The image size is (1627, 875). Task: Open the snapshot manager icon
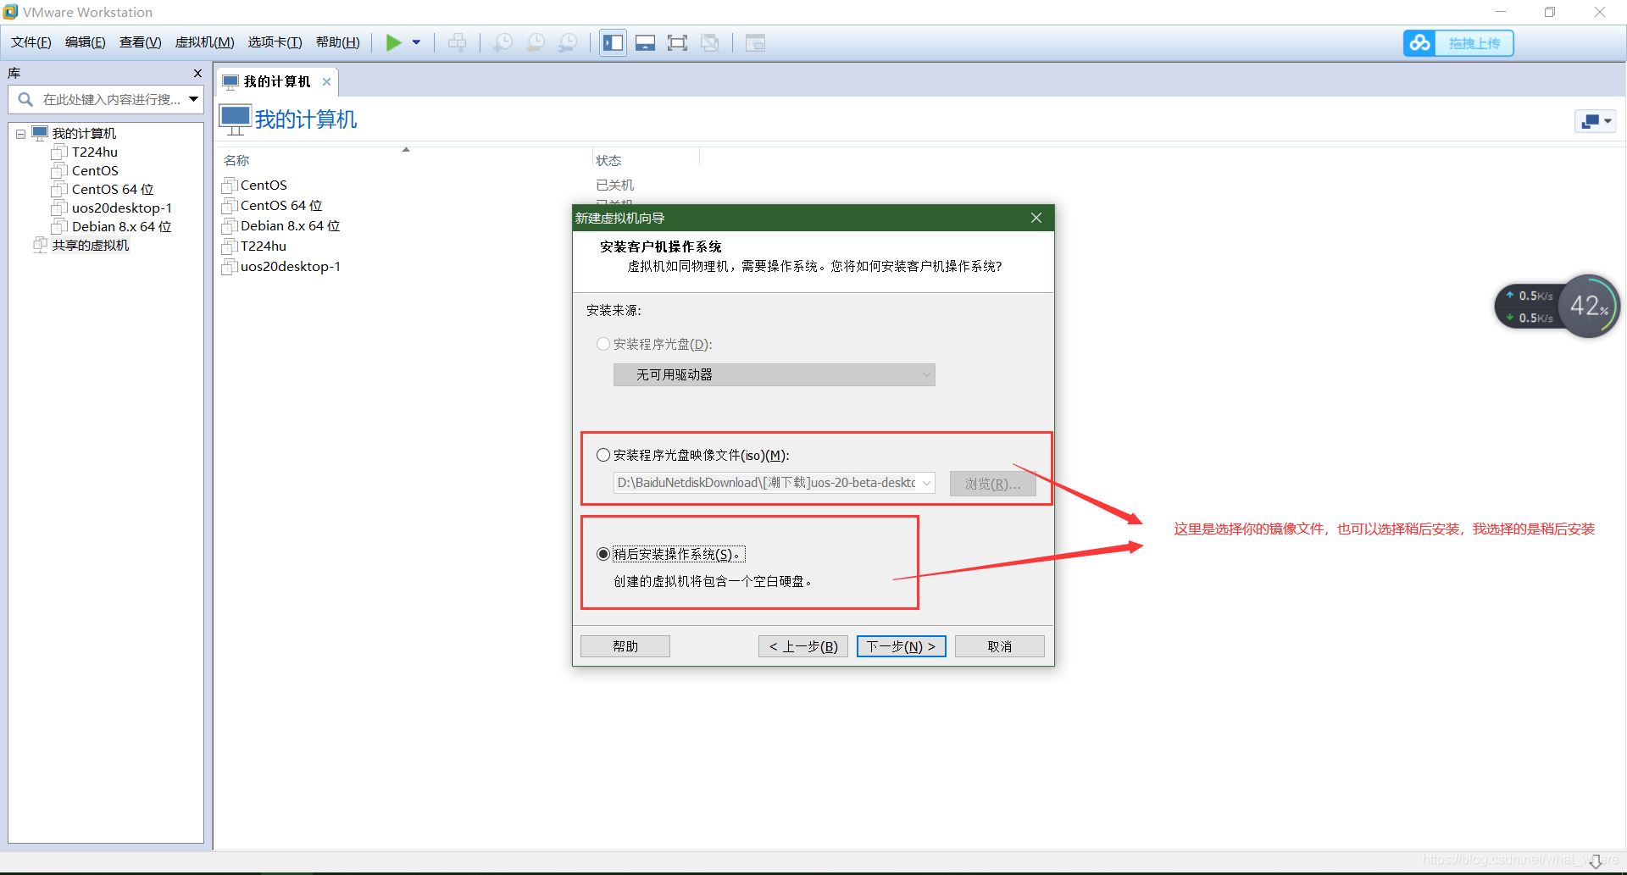568,42
